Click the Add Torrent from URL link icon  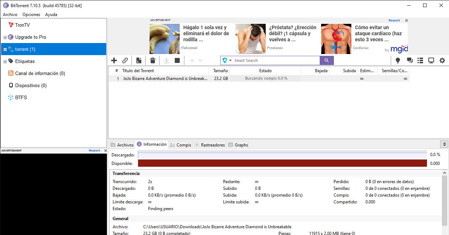point(125,60)
